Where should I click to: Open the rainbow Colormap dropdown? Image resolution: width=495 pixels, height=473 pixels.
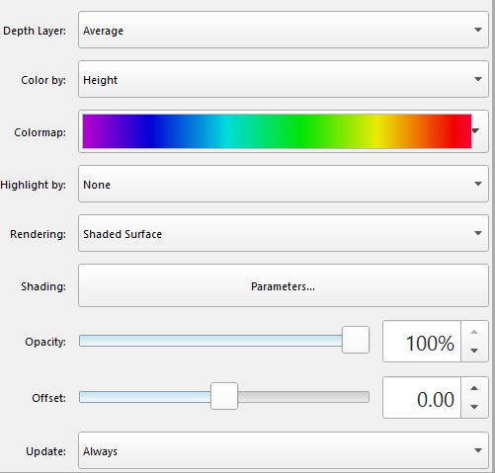click(284, 131)
